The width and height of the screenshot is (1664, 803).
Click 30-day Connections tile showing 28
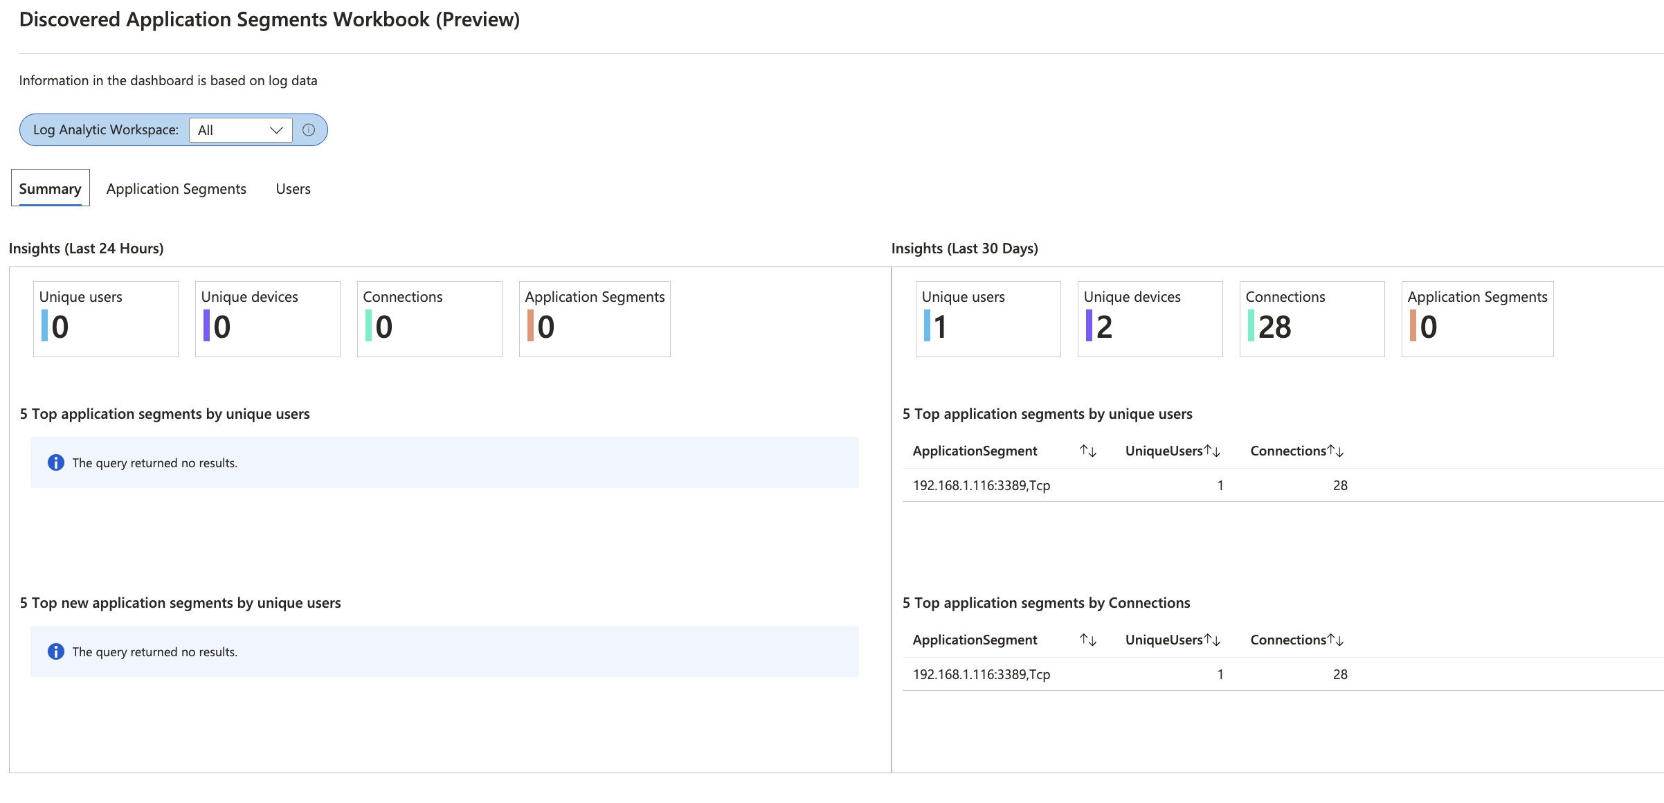click(1312, 319)
